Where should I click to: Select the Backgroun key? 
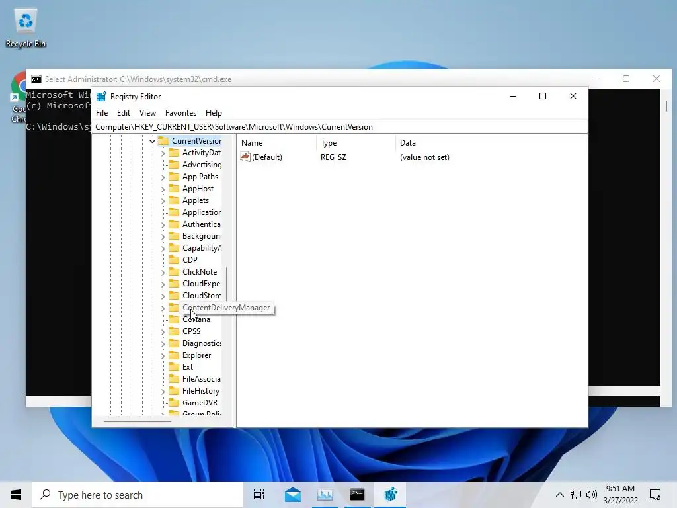(x=201, y=236)
